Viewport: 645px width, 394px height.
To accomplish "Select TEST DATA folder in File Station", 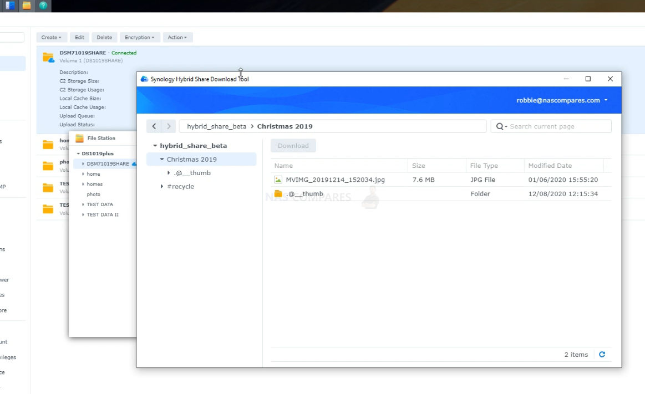I will pos(100,204).
